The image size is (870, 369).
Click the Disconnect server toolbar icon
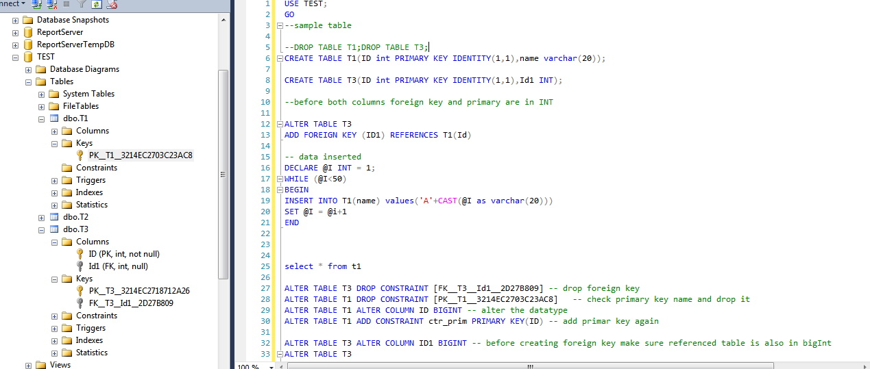coord(52,4)
